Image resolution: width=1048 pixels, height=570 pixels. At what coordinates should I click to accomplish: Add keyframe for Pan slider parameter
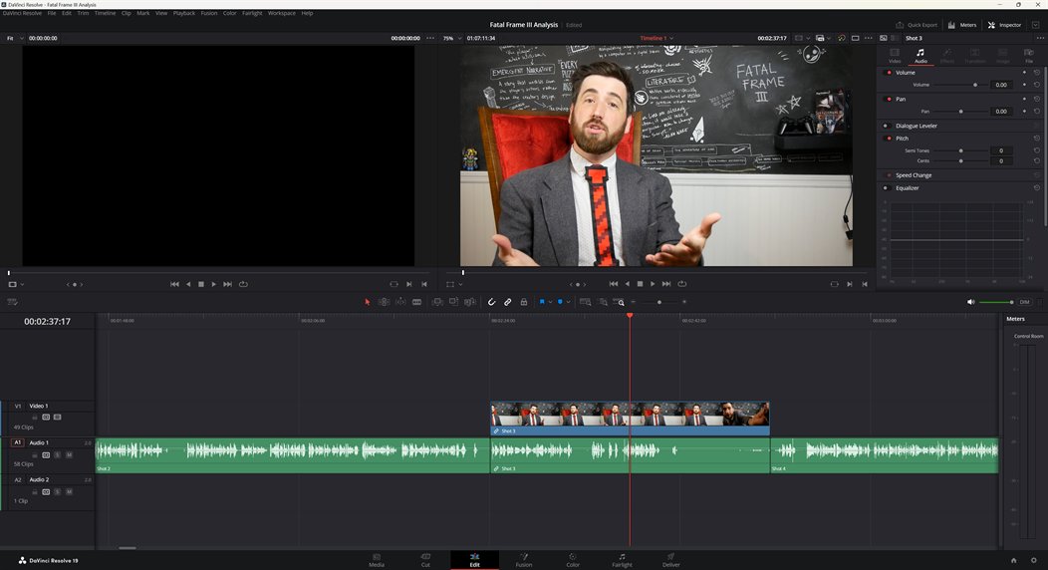coord(1024,112)
